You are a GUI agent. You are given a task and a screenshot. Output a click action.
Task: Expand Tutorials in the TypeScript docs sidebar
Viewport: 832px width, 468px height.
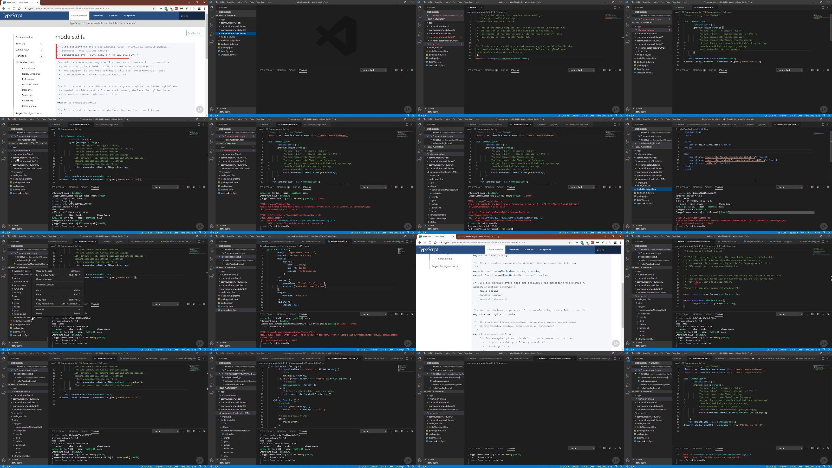(x=29, y=44)
